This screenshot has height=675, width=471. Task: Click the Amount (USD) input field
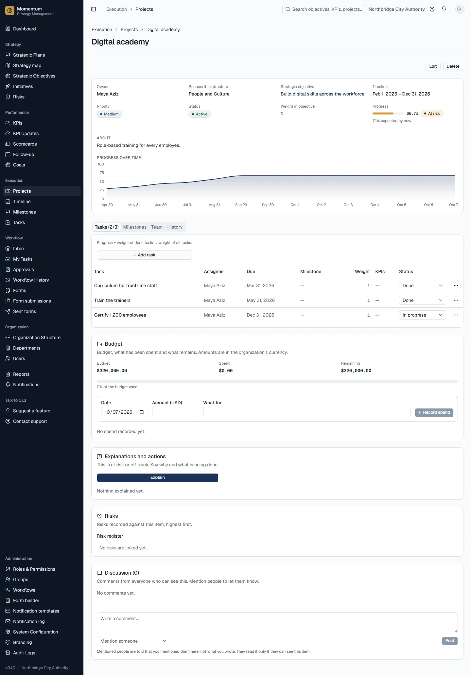[176, 412]
